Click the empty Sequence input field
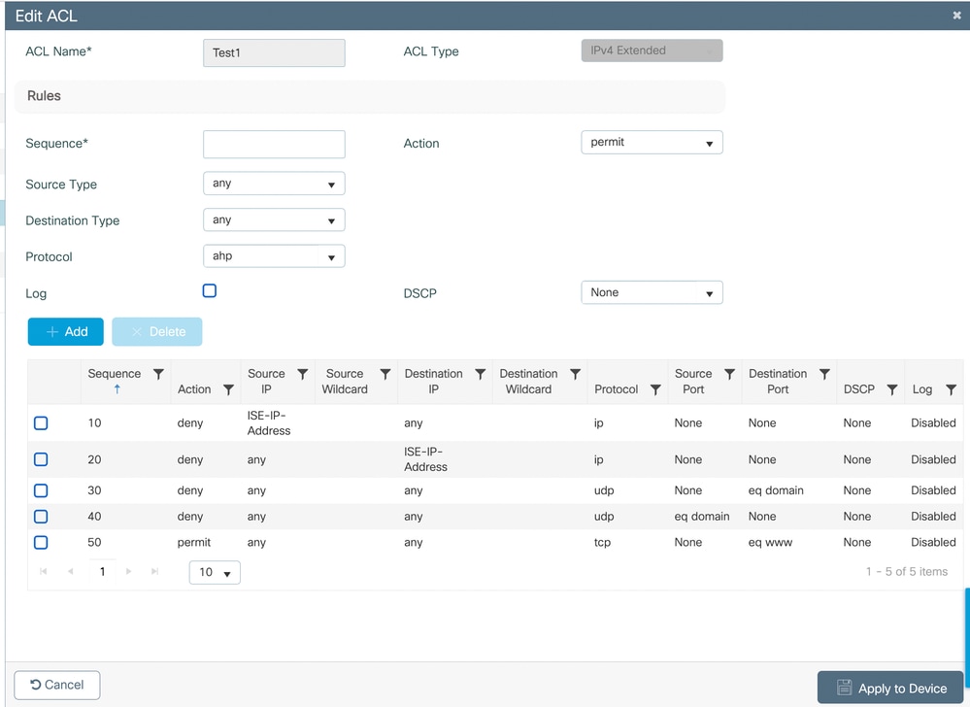Screen dimensions: 970x707 [274, 144]
